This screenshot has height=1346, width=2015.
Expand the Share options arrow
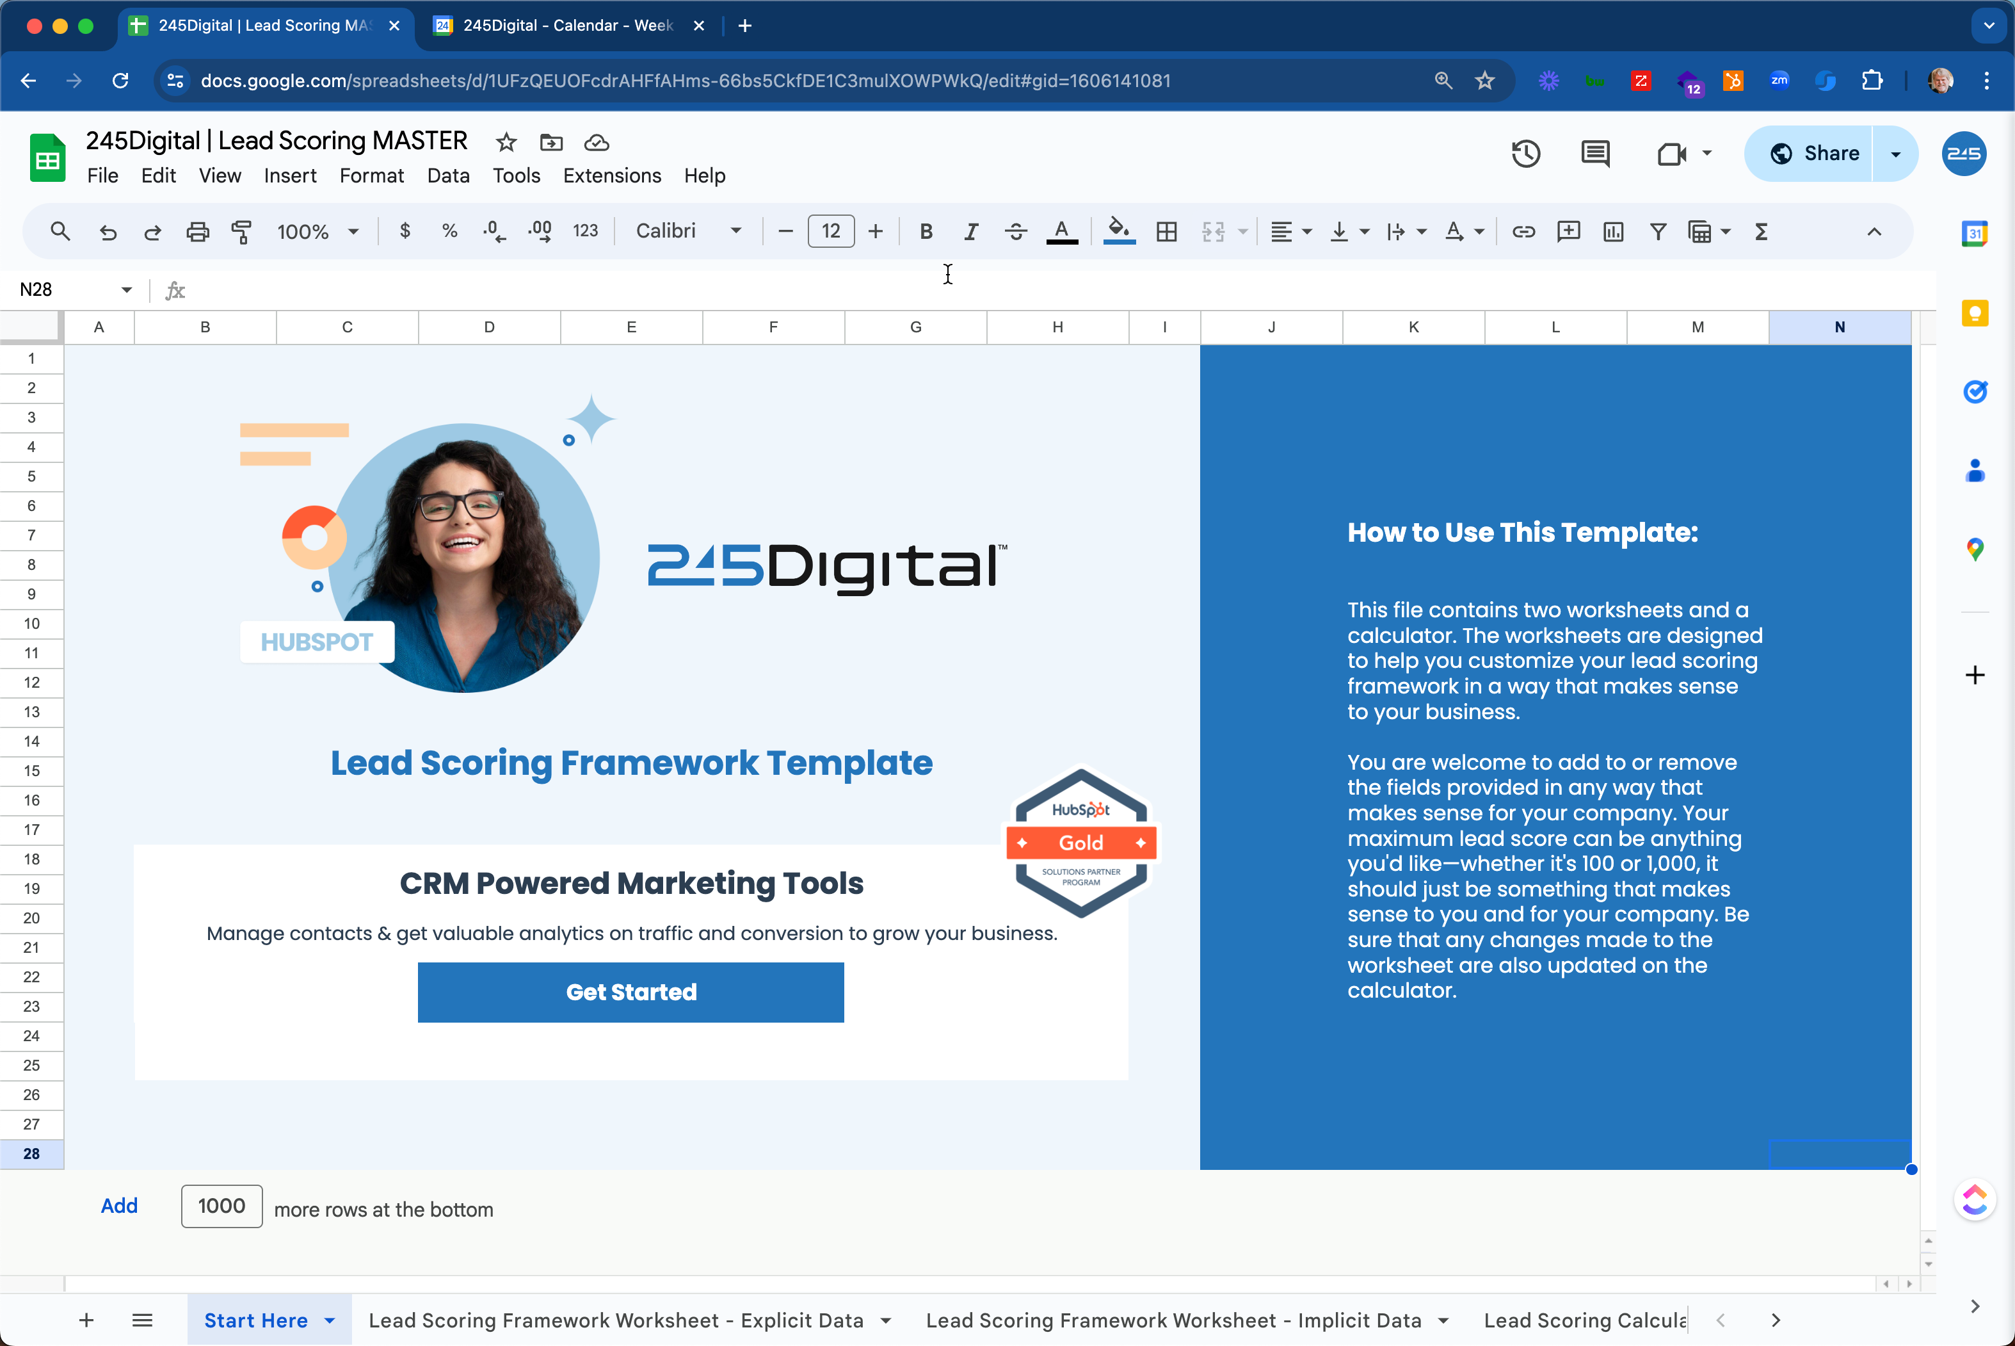coord(1896,154)
